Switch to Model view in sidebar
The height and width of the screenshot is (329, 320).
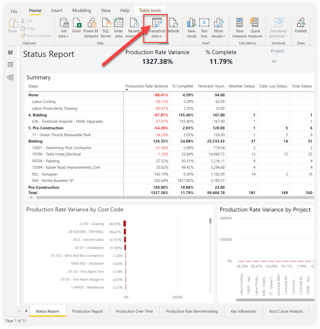tap(11, 77)
